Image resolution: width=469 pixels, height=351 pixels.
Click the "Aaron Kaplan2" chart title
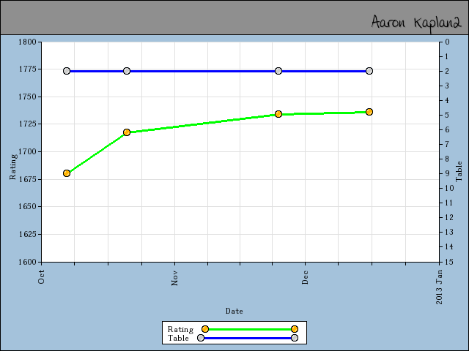coord(416,22)
